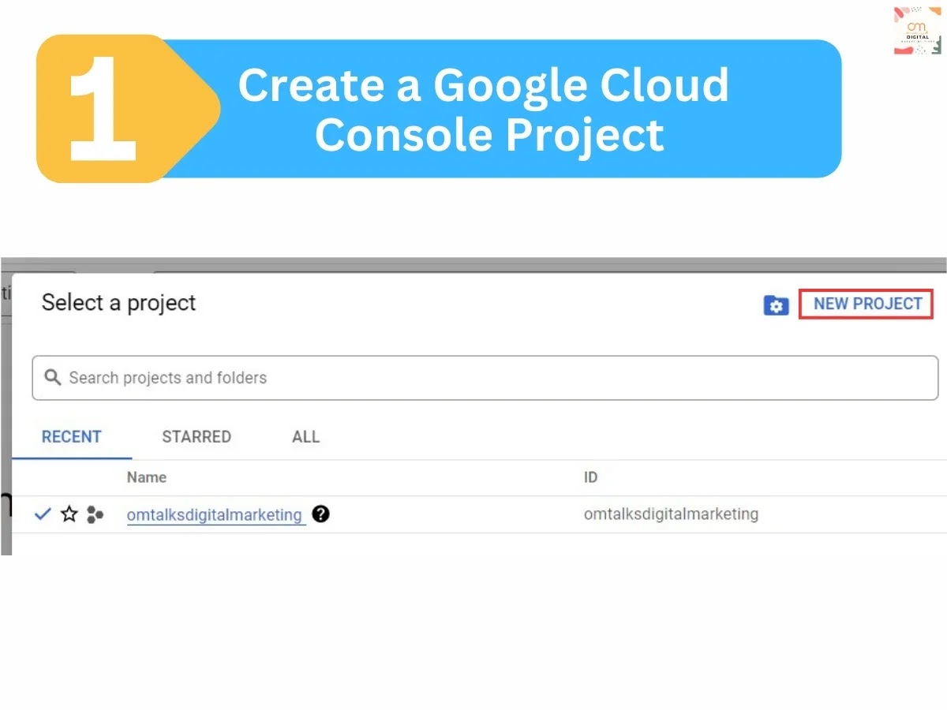
Task: Click the NEW PROJECT button
Action: point(867,304)
